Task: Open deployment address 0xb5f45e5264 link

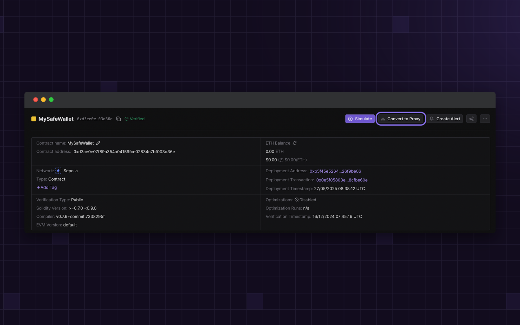Action: tap(335, 171)
